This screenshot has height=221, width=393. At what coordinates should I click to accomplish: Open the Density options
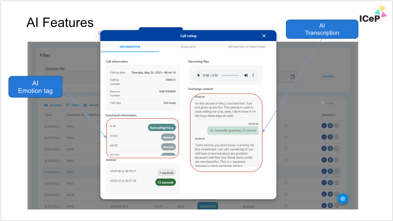pos(91,105)
